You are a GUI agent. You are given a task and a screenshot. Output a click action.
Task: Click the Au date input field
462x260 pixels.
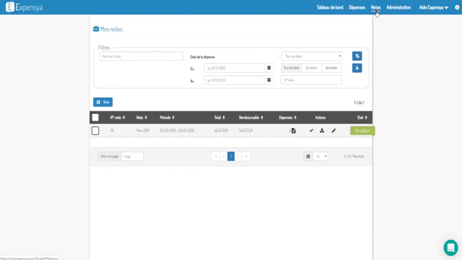(x=234, y=80)
